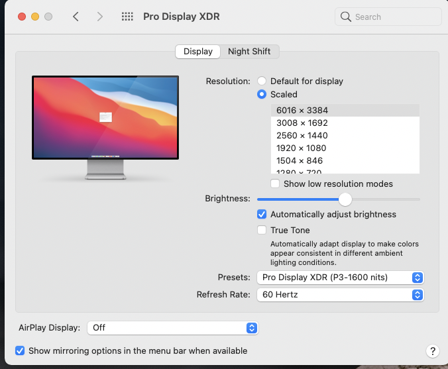The image size is (448, 369).
Task: Click in the Search field
Action: 388,17
